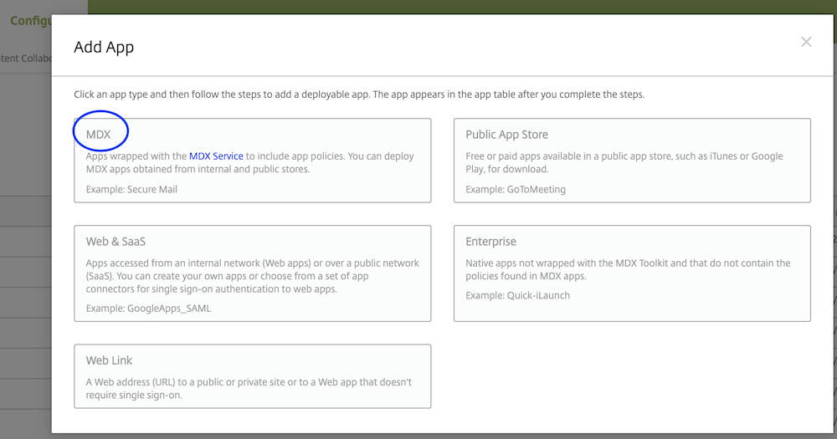Viewport: 837px width, 439px height.
Task: Open the MDX Service link
Action: pos(216,156)
